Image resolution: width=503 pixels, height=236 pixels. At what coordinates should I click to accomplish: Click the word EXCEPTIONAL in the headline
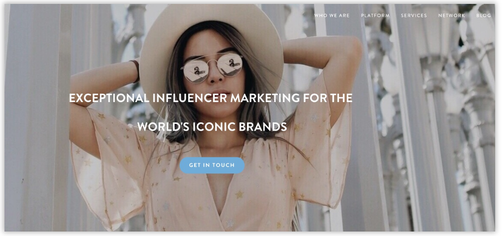[109, 98]
